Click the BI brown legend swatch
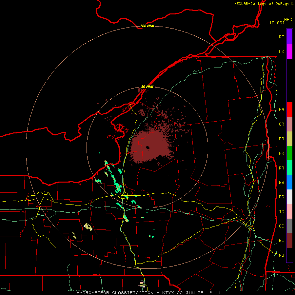Viewport: 295px width, 295px height. tap(289, 241)
